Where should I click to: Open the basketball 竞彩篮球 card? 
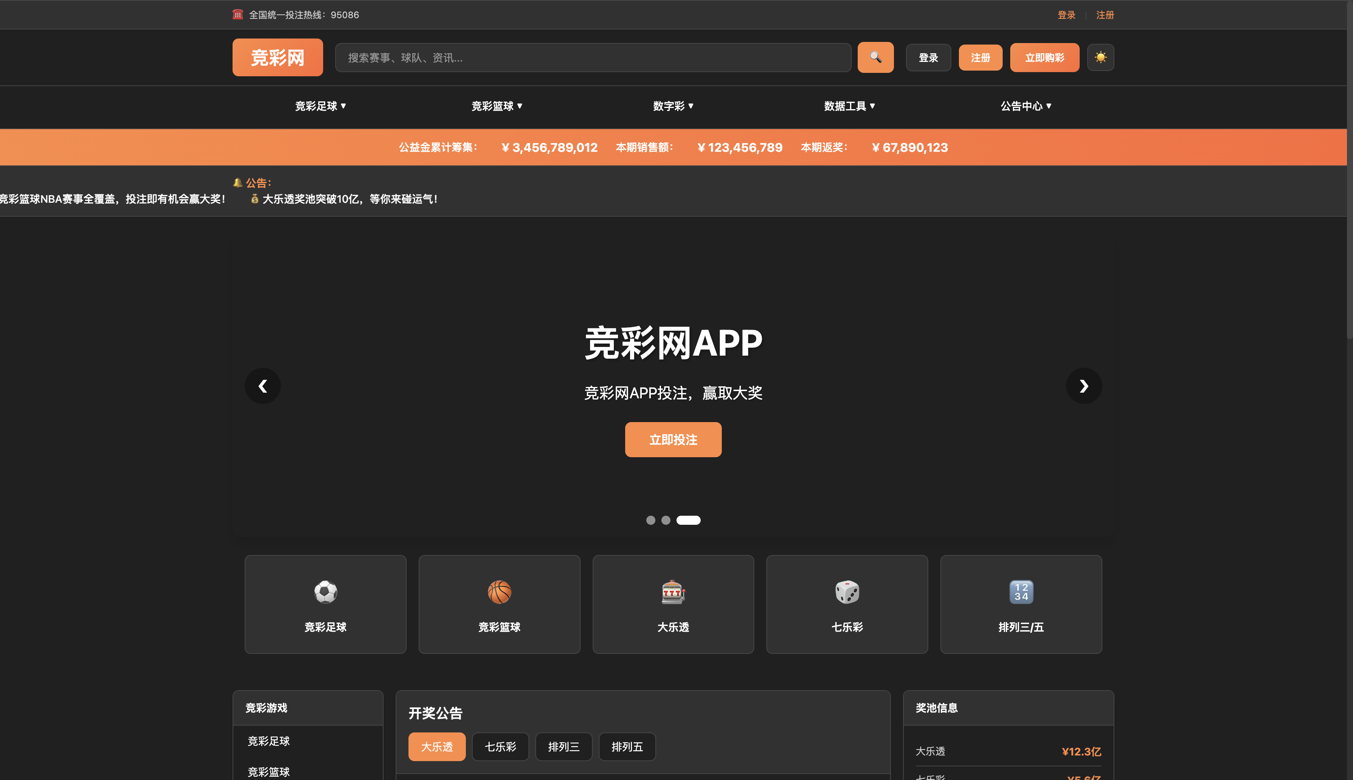[499, 604]
